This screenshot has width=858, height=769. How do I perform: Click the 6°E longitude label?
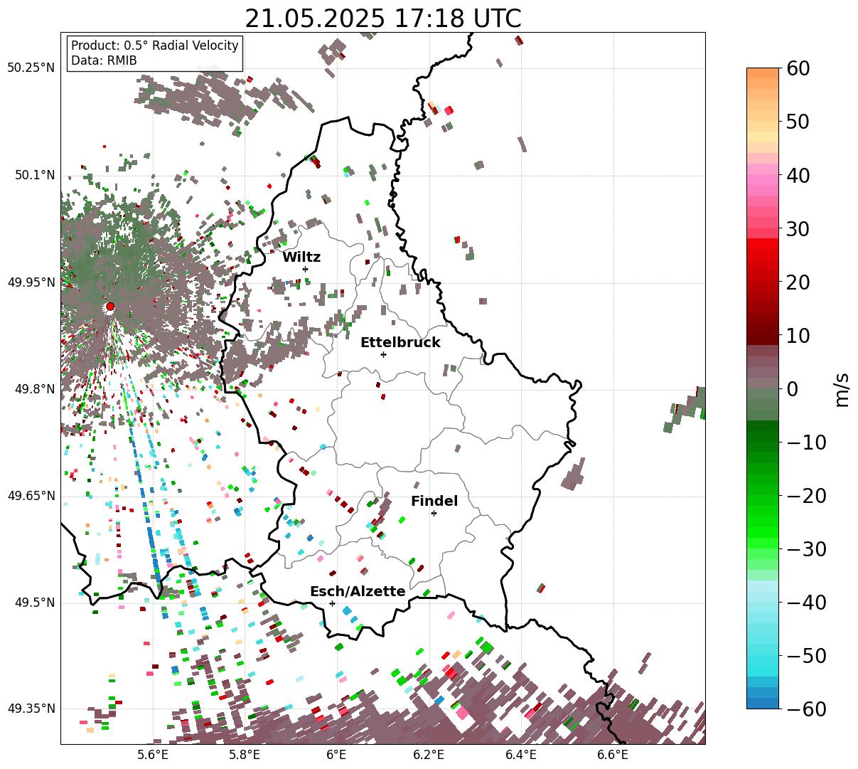[x=336, y=755]
